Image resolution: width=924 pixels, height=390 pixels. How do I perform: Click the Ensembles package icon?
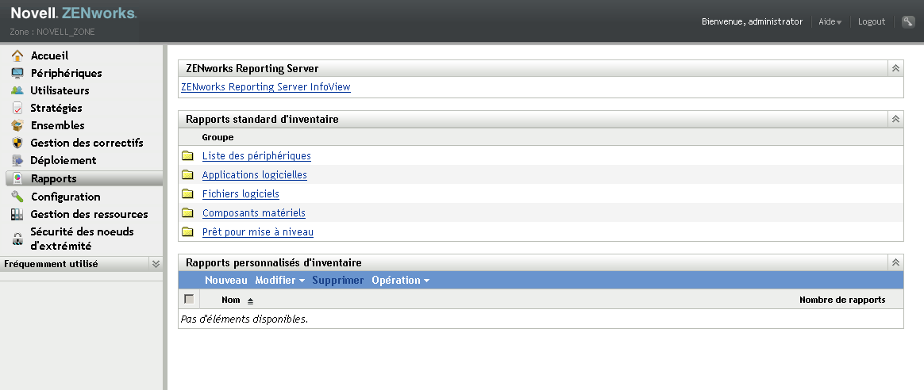pyautogui.click(x=17, y=125)
